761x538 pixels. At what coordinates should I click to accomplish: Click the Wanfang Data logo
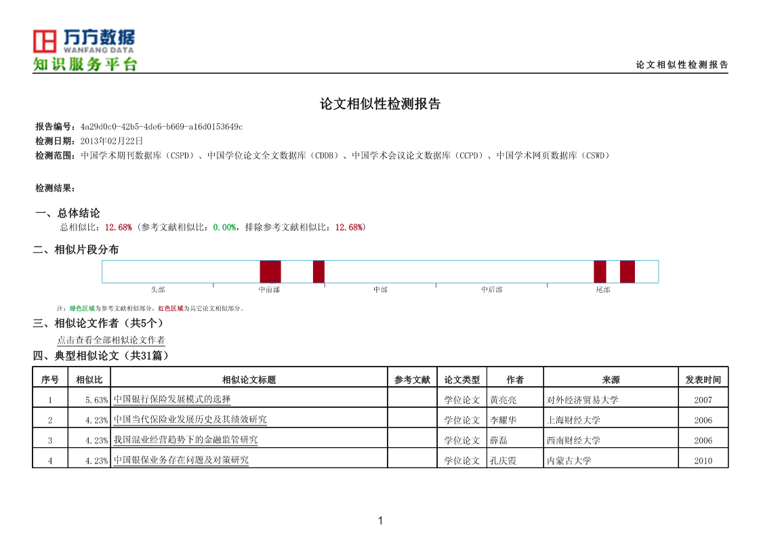click(83, 41)
